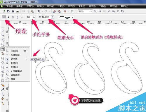Save the document with floppy icon
The width and height of the screenshot is (146, 112).
[x=13, y=11]
